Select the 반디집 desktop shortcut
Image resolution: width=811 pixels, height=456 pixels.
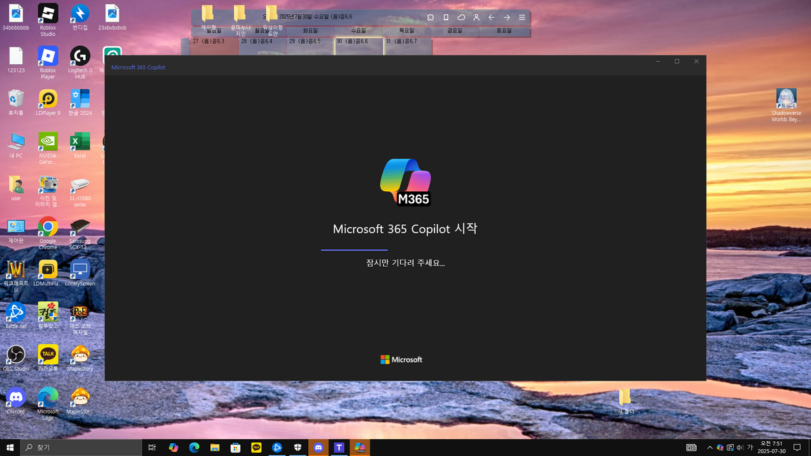[80, 17]
